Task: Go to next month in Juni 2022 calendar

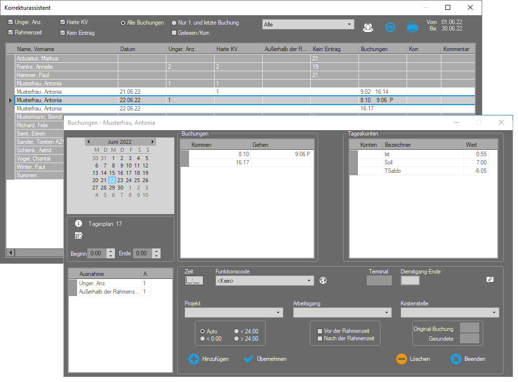Action: (153, 142)
